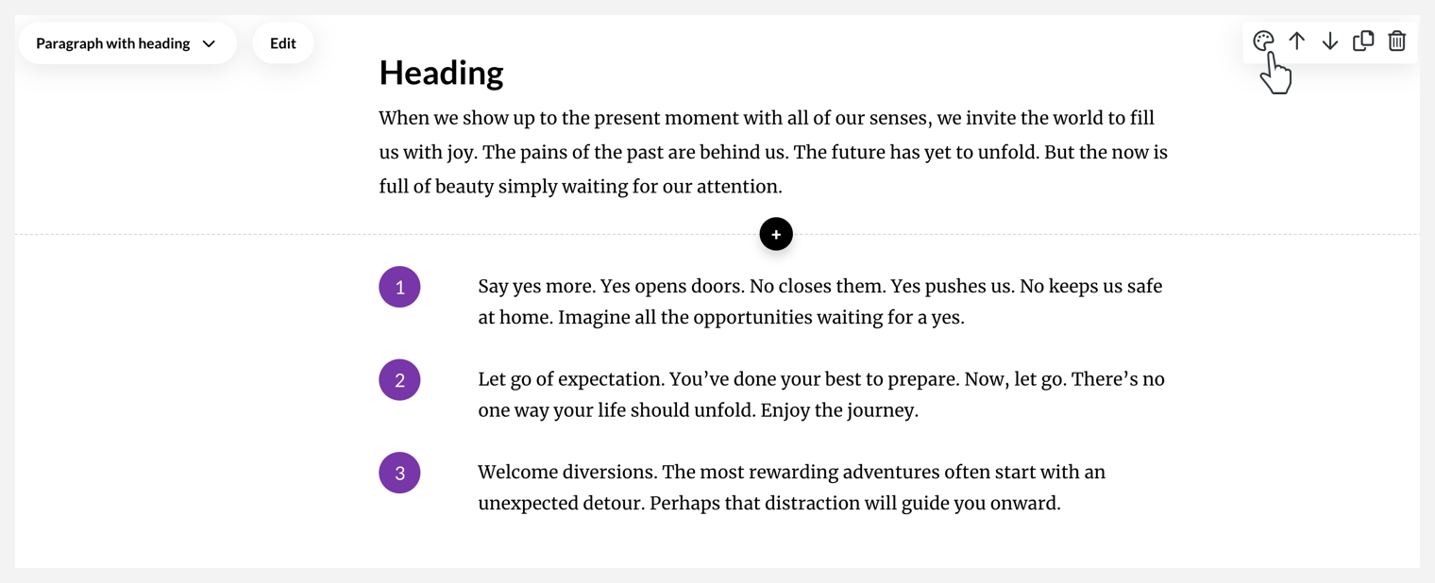Select numbered list marker 3
Image resolution: width=1435 pixels, height=583 pixels.
coord(399,473)
